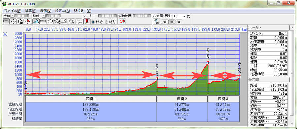Collapse the 全区間 panel header
Image resolution: width=297 pixels, height=129 pixels.
[x=269, y=80]
